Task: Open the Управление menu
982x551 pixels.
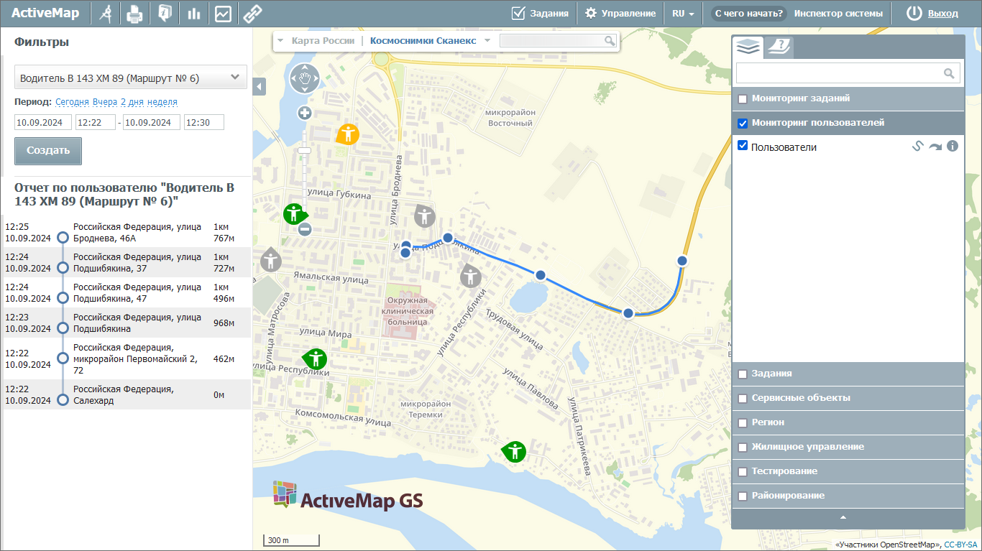Action: click(620, 14)
